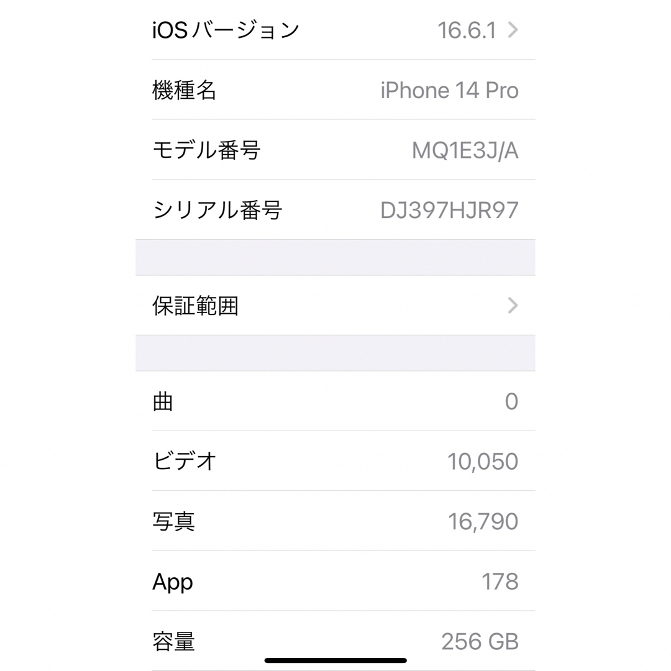Tap the photo count 16,790
Image resolution: width=671 pixels, height=671 pixels.
(483, 522)
